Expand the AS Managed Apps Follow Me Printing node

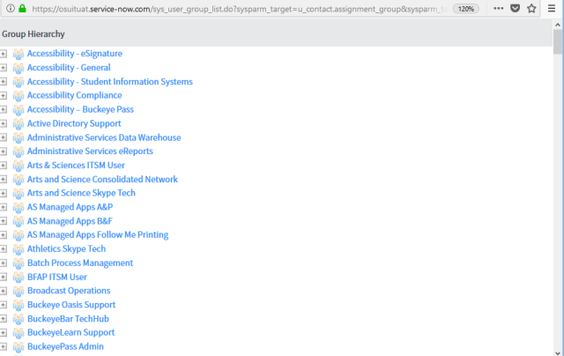click(x=4, y=234)
